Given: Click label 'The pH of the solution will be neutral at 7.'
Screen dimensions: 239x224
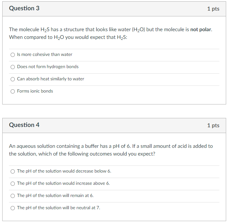Looking at the screenshot, I should (x=59, y=208).
